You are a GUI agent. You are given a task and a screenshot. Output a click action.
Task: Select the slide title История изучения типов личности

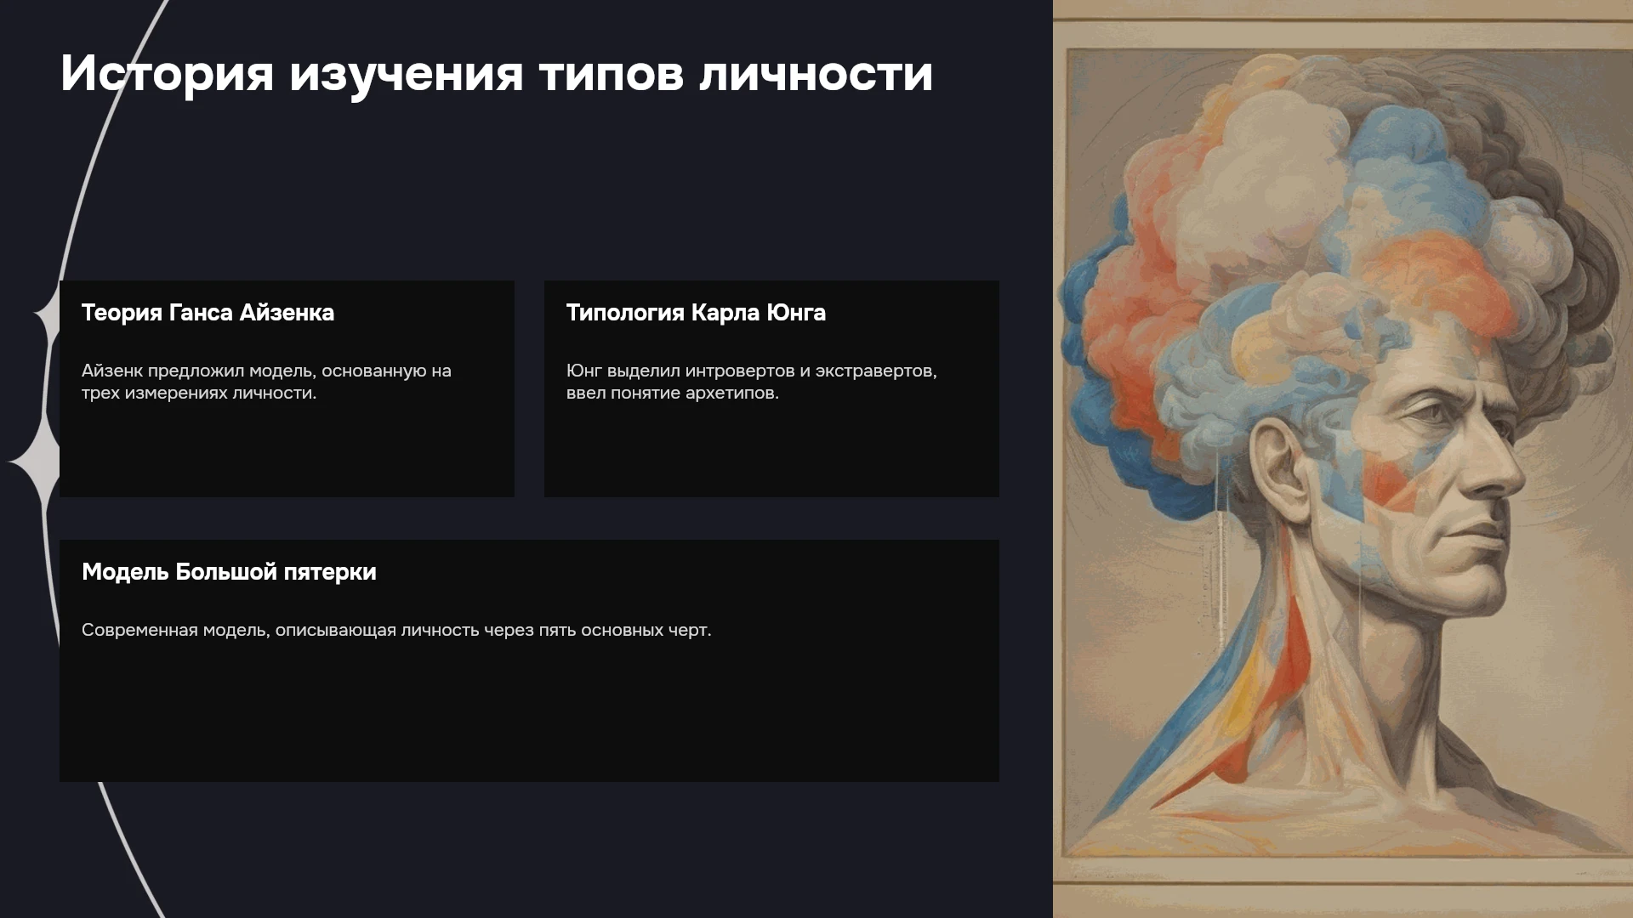tap(497, 73)
